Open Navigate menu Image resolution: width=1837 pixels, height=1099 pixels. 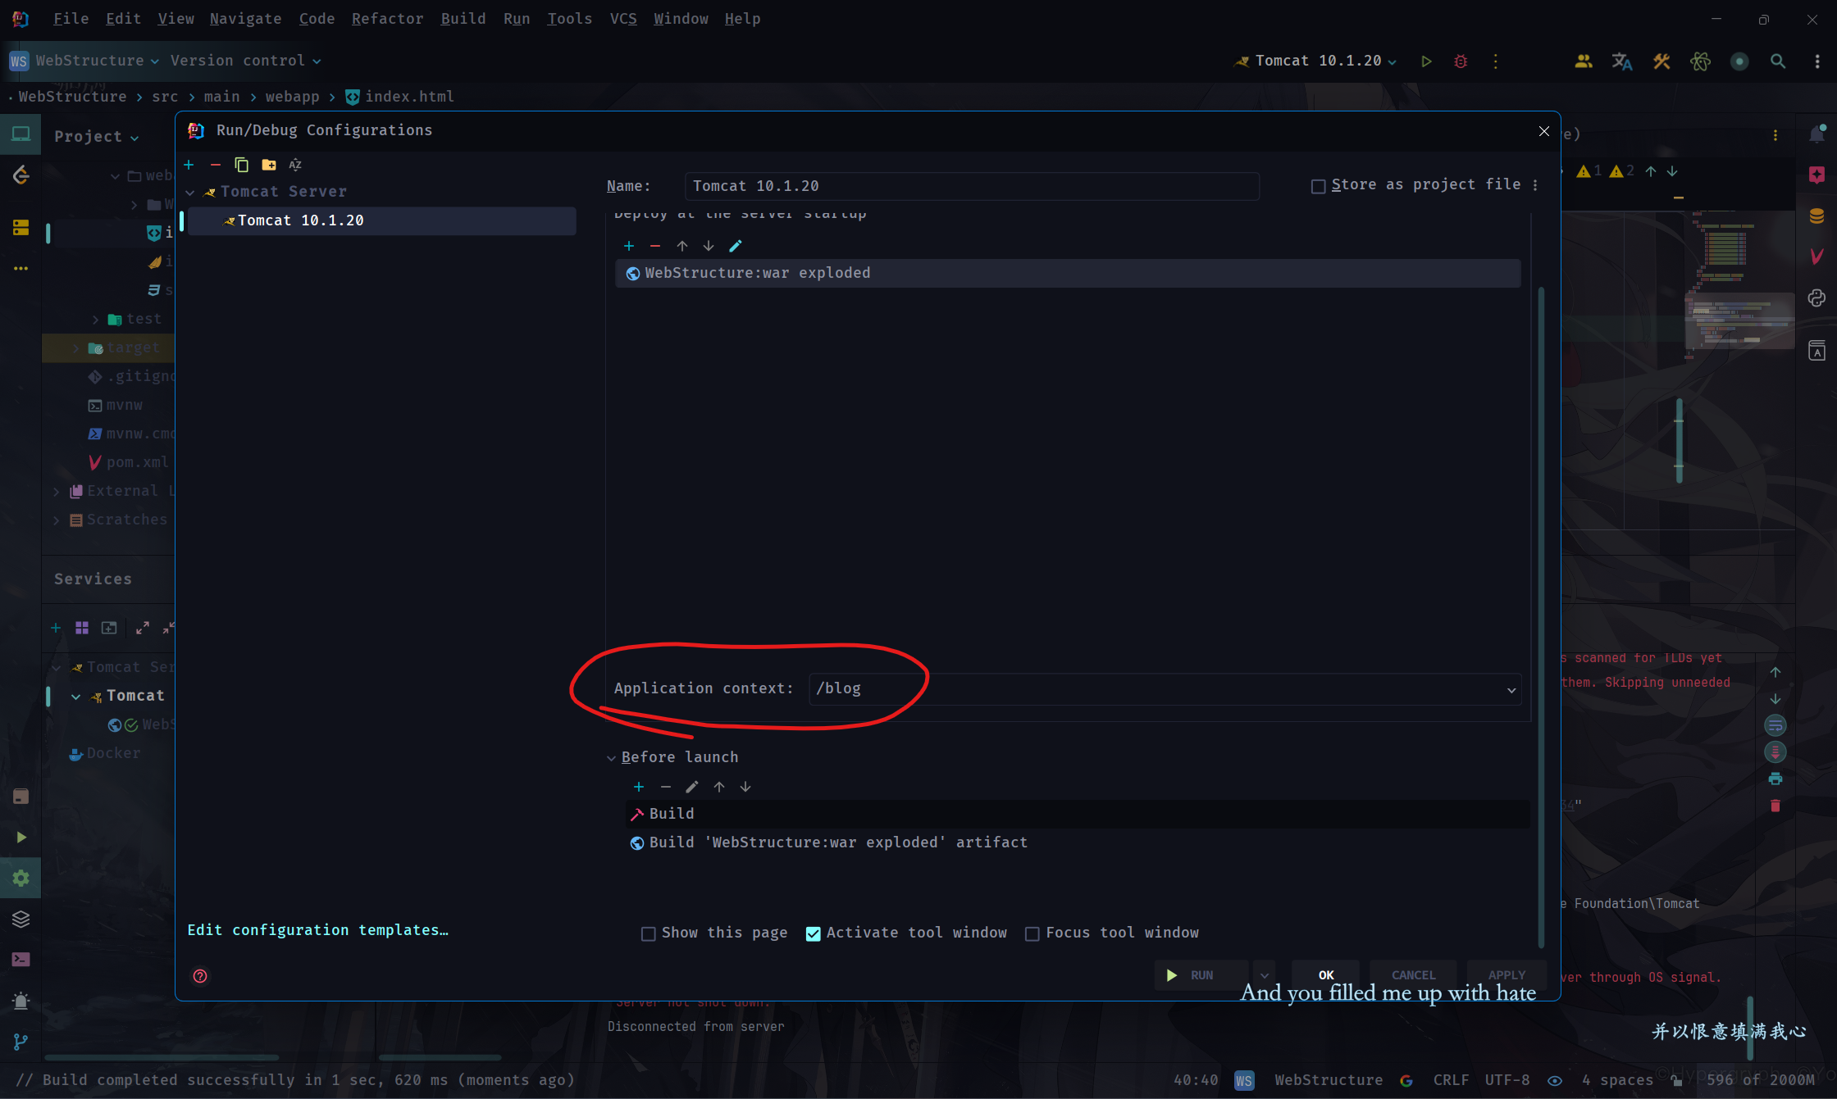[245, 18]
